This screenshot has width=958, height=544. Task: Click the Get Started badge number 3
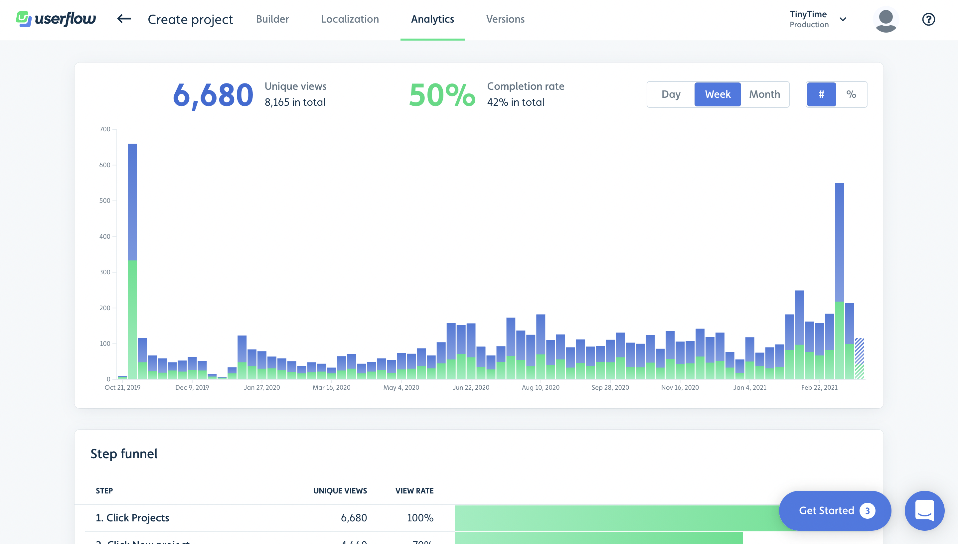point(867,510)
